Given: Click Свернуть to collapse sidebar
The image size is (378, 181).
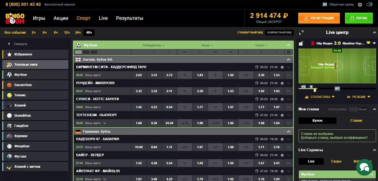Looking at the screenshot, I should 17,44.
